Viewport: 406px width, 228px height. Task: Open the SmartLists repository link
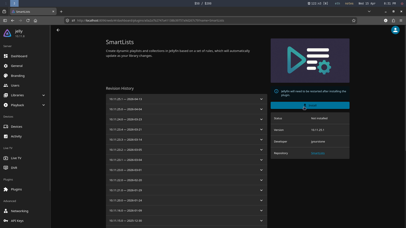click(x=318, y=153)
